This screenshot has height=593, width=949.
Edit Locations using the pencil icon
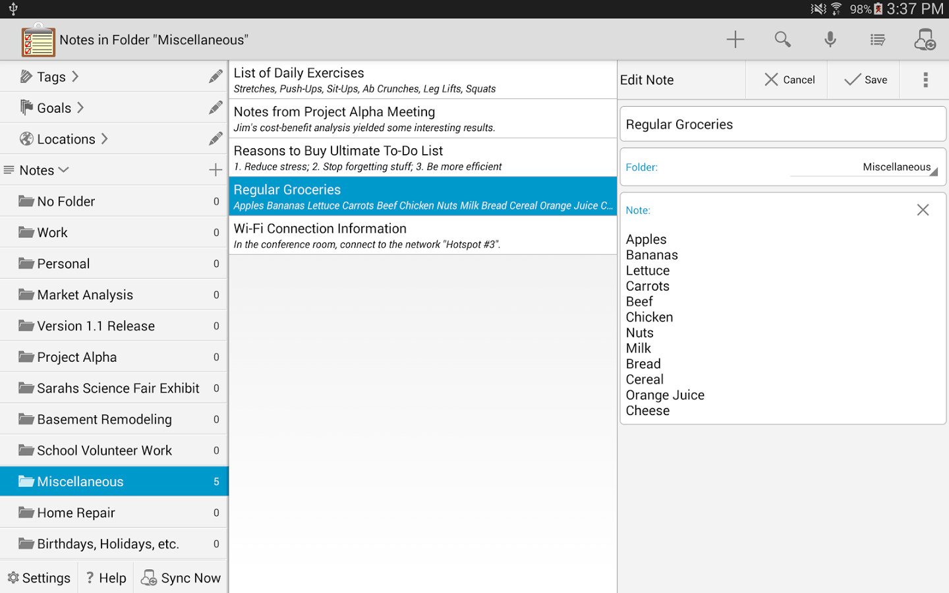[216, 139]
